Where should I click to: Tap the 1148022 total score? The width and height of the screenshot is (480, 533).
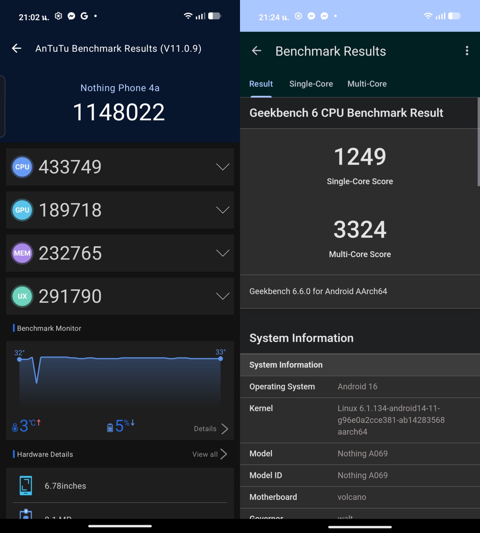click(120, 111)
